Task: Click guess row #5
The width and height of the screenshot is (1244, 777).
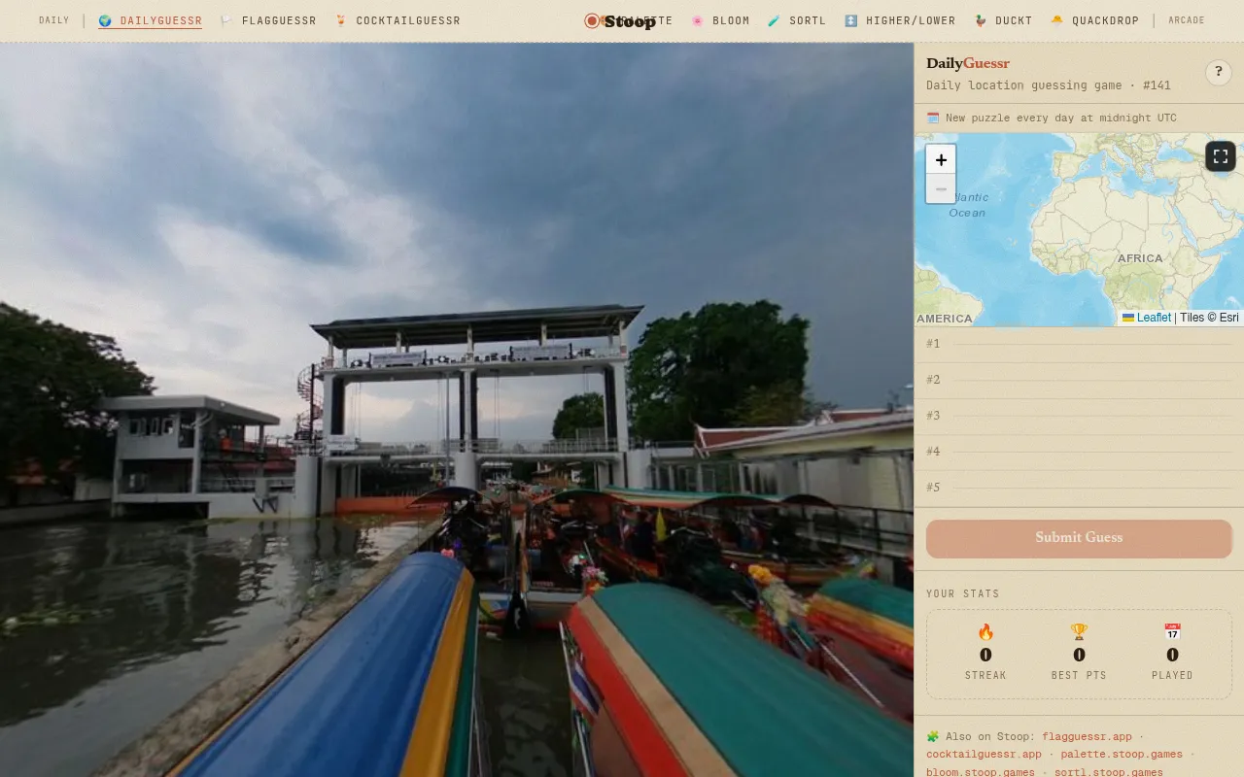Action: click(1079, 488)
